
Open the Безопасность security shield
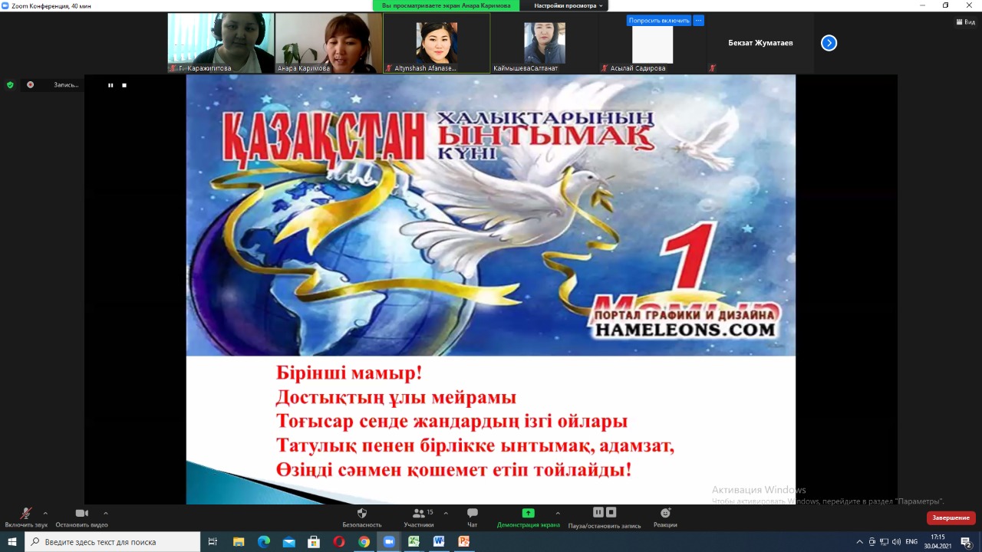[x=362, y=517]
